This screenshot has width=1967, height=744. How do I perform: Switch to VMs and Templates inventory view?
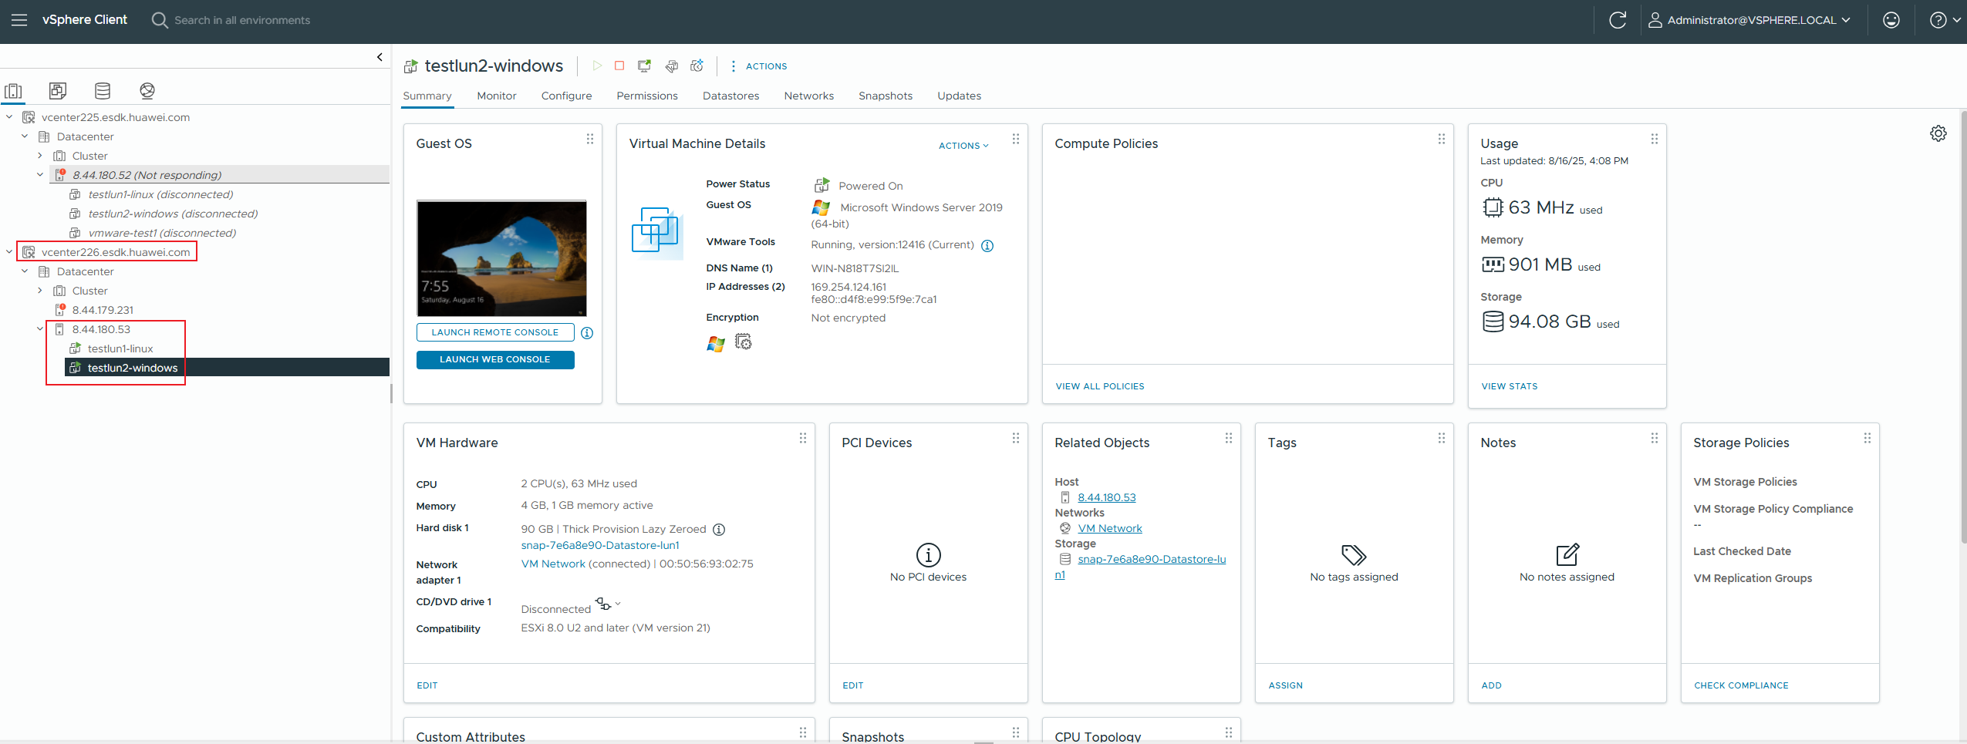(58, 91)
